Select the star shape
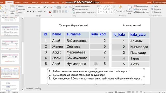Viewport: 166px width, 93px height. pos(112,12)
